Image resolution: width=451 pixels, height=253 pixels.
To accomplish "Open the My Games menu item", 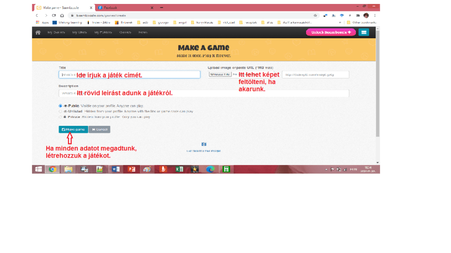I will [x=56, y=33].
